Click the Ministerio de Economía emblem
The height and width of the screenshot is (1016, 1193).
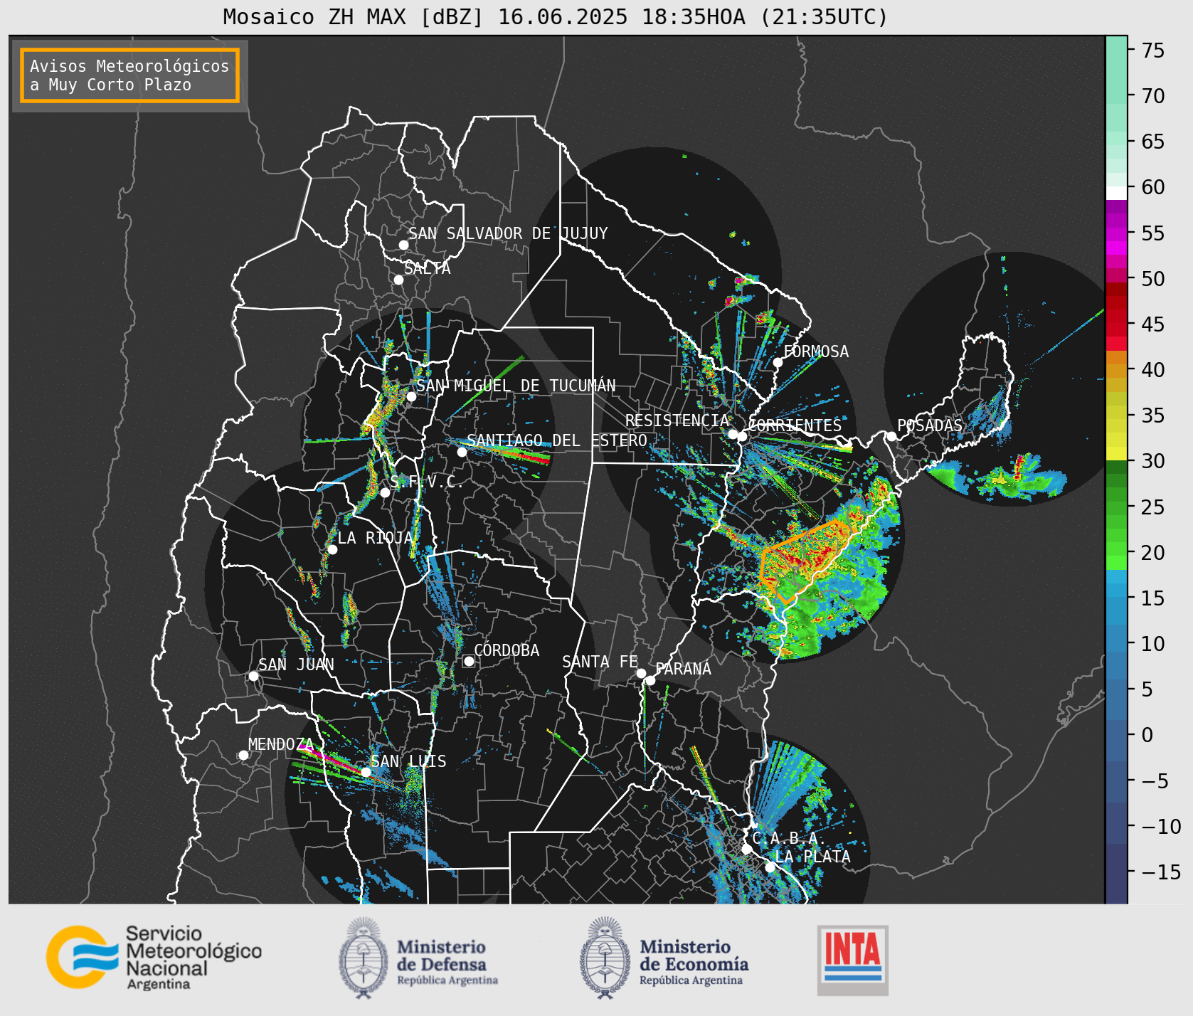[605, 958]
